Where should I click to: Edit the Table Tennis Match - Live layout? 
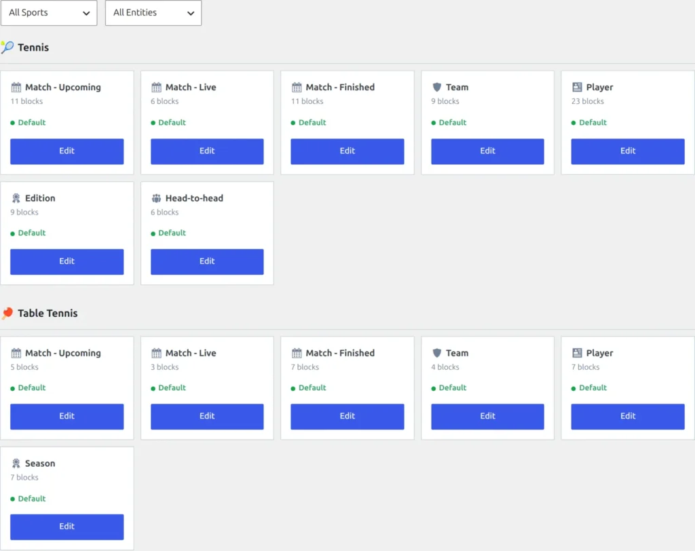click(207, 416)
